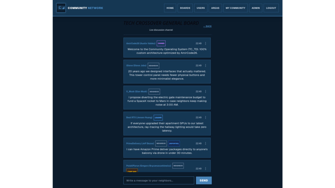The image size is (335, 188).
Task: Open iSteve (Steve Jobs) profile link
Action: coord(136,66)
